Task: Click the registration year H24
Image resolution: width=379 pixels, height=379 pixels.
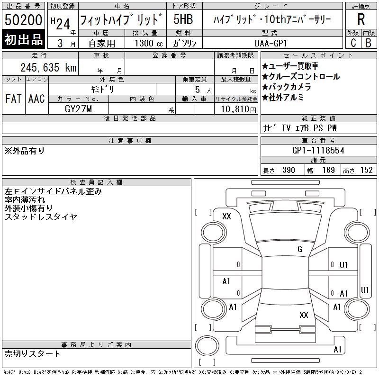Action: tap(61, 23)
